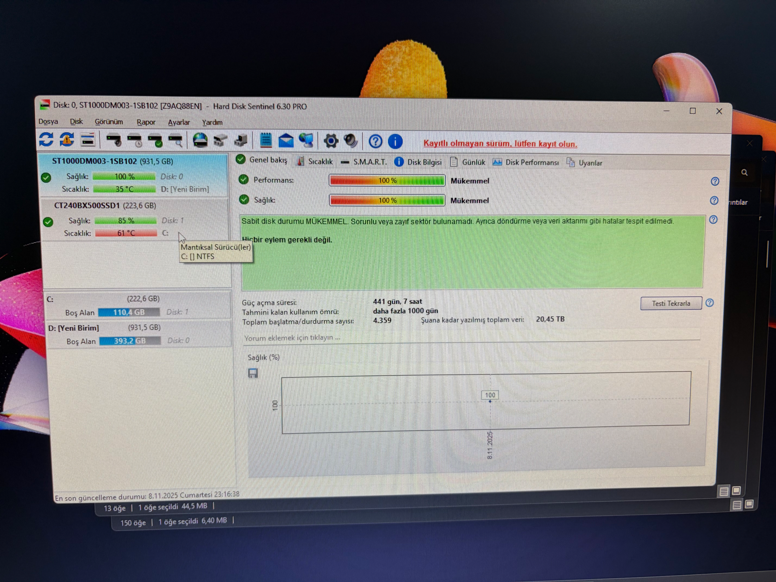Open the Disk Bilgisi tab
The image size is (776, 582).
[x=418, y=162]
